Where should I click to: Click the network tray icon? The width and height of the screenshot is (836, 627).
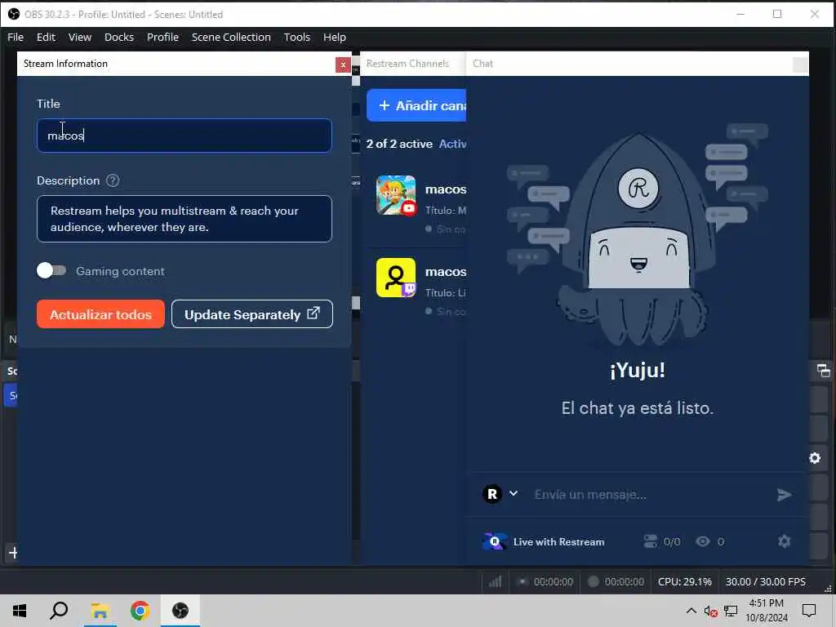[x=731, y=611]
